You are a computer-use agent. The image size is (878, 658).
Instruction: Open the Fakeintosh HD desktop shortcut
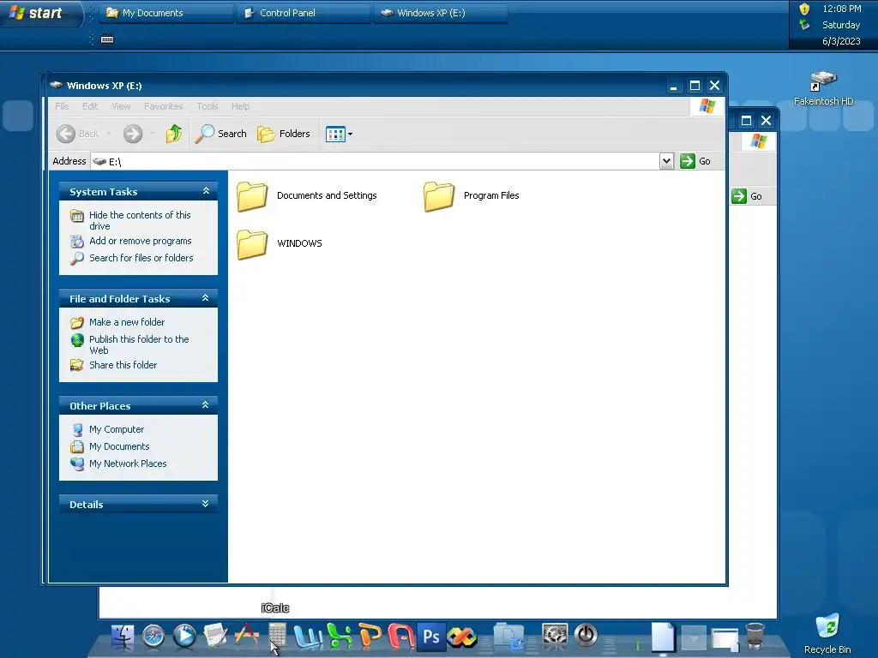[823, 88]
